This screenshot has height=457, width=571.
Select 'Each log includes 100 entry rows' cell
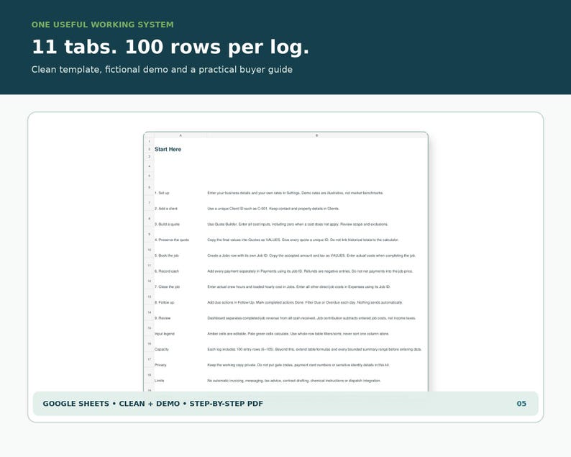click(314, 349)
